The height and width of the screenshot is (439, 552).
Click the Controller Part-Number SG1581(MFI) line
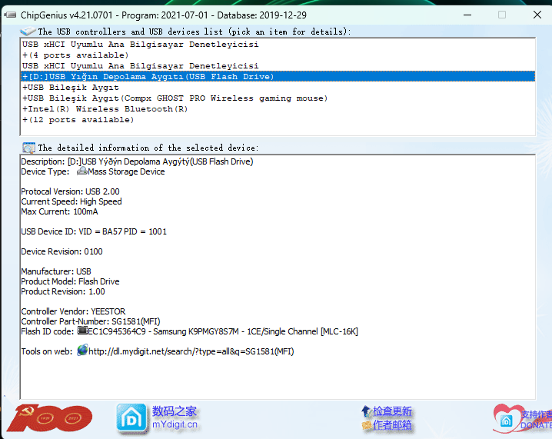91,321
